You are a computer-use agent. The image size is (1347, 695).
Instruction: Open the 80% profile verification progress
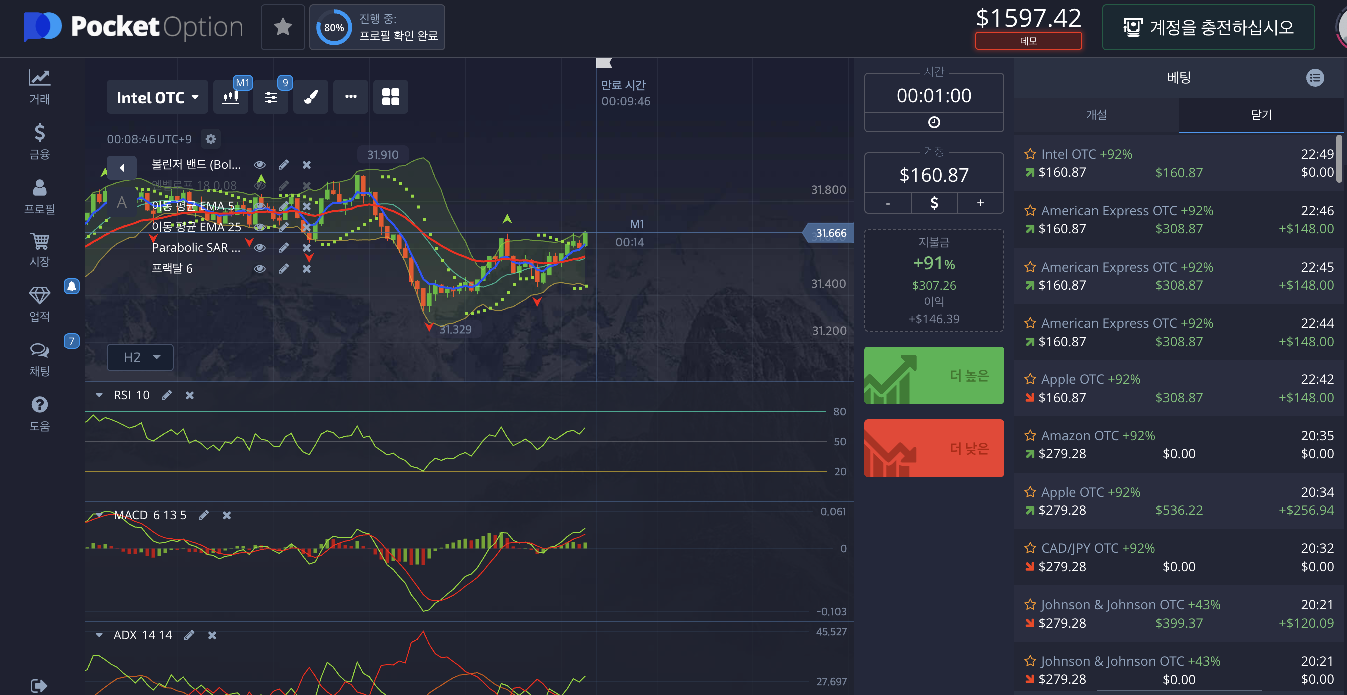point(377,27)
